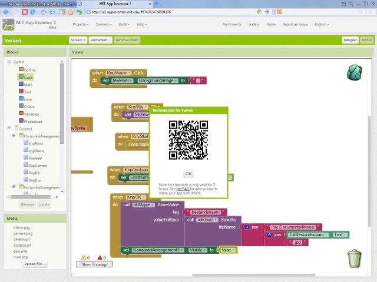Open the English language dropdown

[322, 24]
